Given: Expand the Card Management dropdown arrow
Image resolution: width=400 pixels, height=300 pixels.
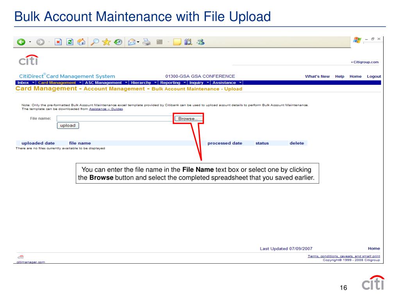Looking at the screenshot, I should 80,83.
